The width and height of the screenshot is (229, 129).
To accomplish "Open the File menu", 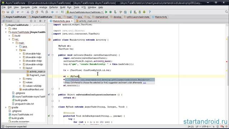I will pyautogui.click(x=4, y=7).
